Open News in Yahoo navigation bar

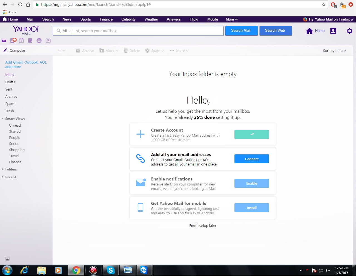click(x=67, y=19)
